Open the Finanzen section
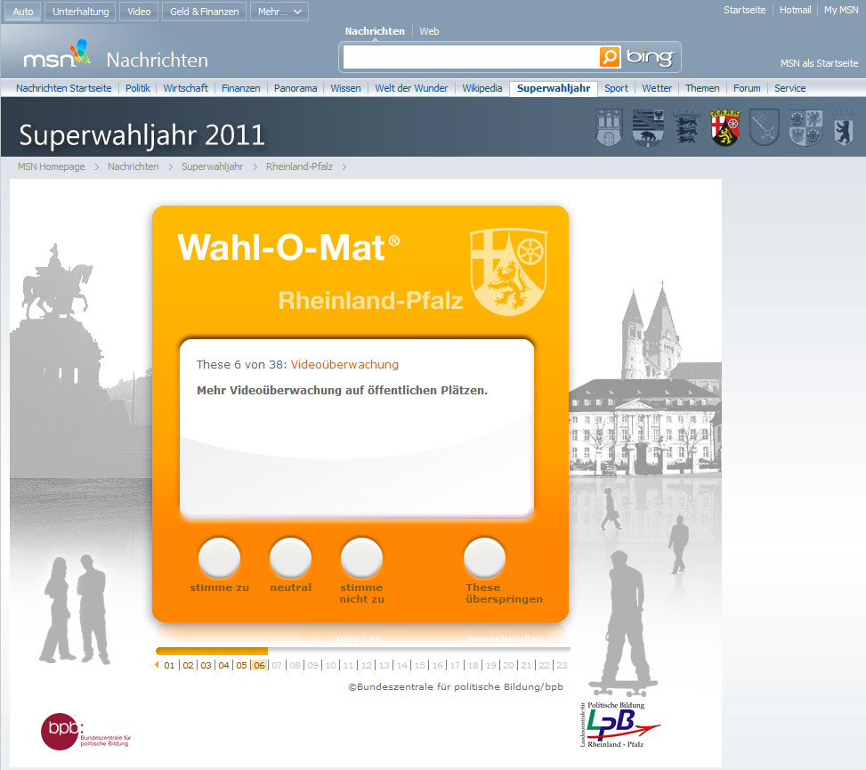 coord(241,88)
